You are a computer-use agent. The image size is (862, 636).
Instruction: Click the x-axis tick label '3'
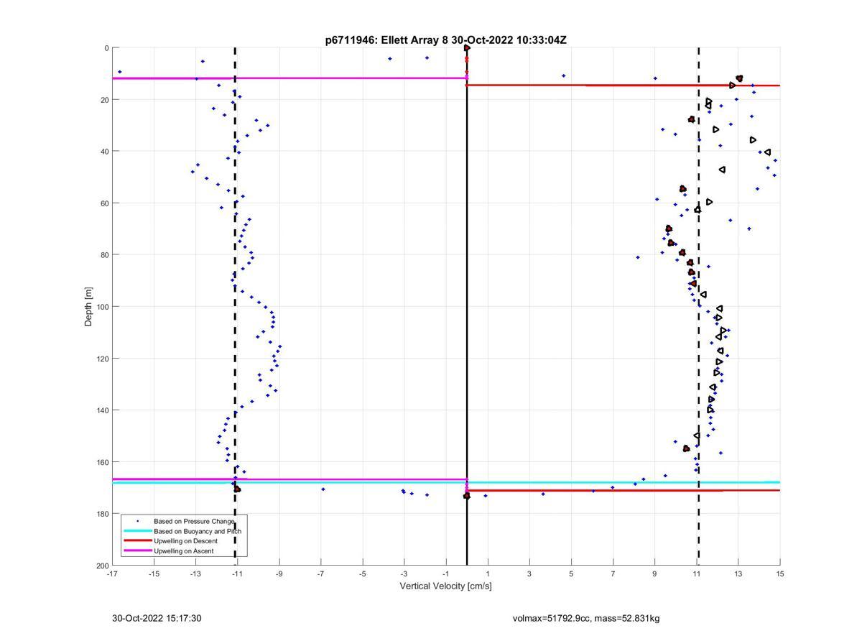(x=529, y=574)
